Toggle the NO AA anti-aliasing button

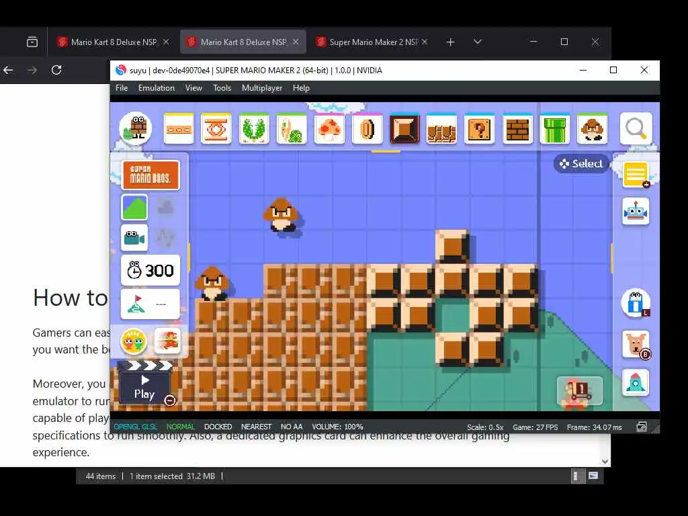[x=292, y=427]
